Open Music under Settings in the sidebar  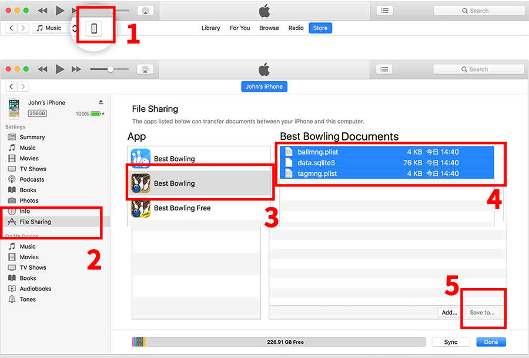[27, 148]
